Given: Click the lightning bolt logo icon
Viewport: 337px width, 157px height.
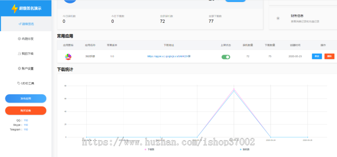Looking at the screenshot, I should coord(14,9).
